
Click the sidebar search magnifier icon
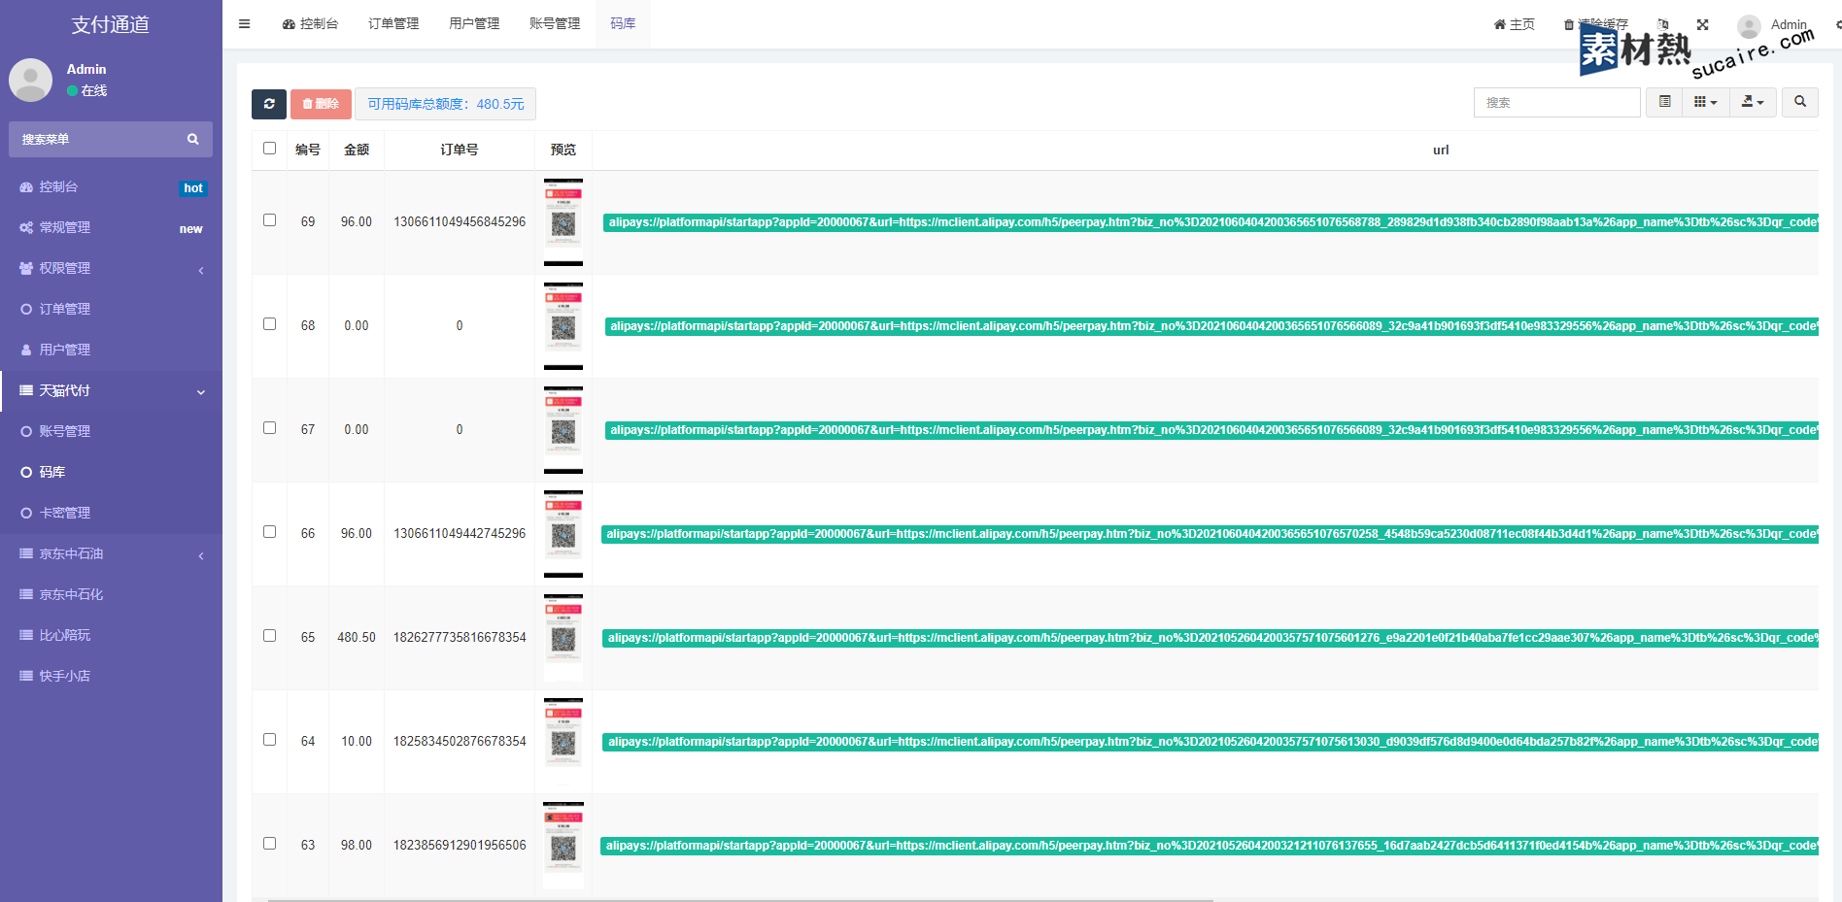(x=193, y=139)
